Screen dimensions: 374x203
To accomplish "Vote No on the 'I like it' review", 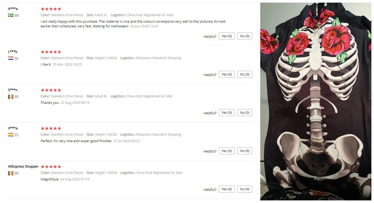I will (245, 74).
